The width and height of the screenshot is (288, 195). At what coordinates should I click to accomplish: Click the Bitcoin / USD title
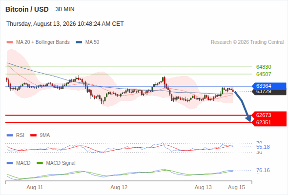(27, 9)
